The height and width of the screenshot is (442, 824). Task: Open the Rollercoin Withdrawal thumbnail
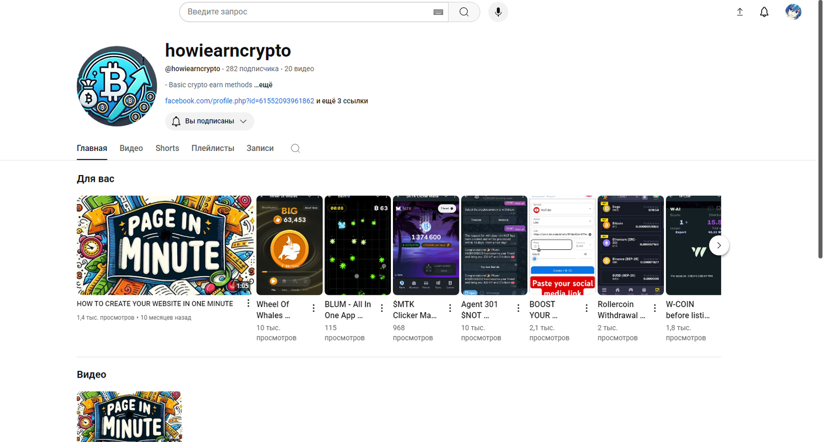[630, 245]
